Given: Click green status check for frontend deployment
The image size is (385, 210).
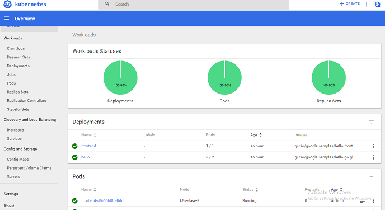Looking at the screenshot, I should click(74, 146).
